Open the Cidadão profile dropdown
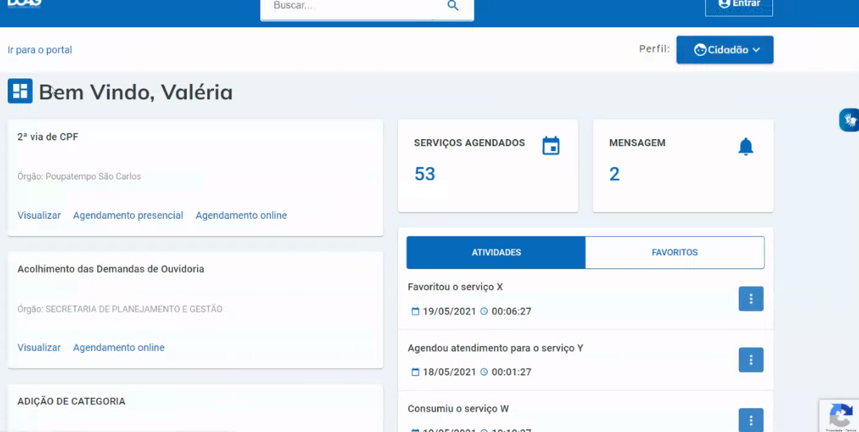Viewport: 859px width, 432px height. click(725, 50)
